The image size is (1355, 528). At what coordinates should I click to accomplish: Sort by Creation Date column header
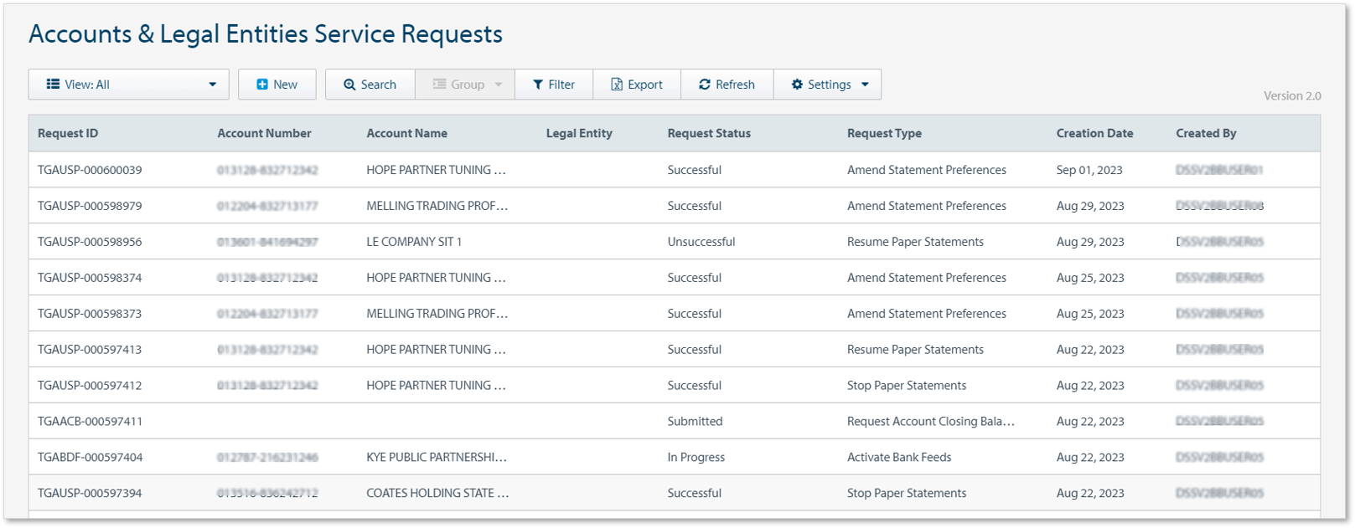(1094, 133)
